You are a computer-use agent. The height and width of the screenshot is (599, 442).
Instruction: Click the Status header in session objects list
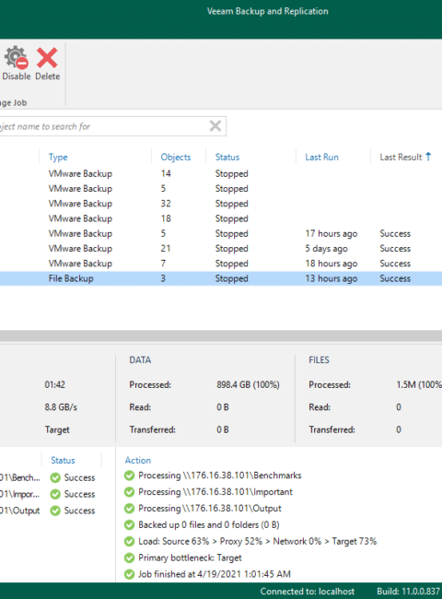coord(63,461)
